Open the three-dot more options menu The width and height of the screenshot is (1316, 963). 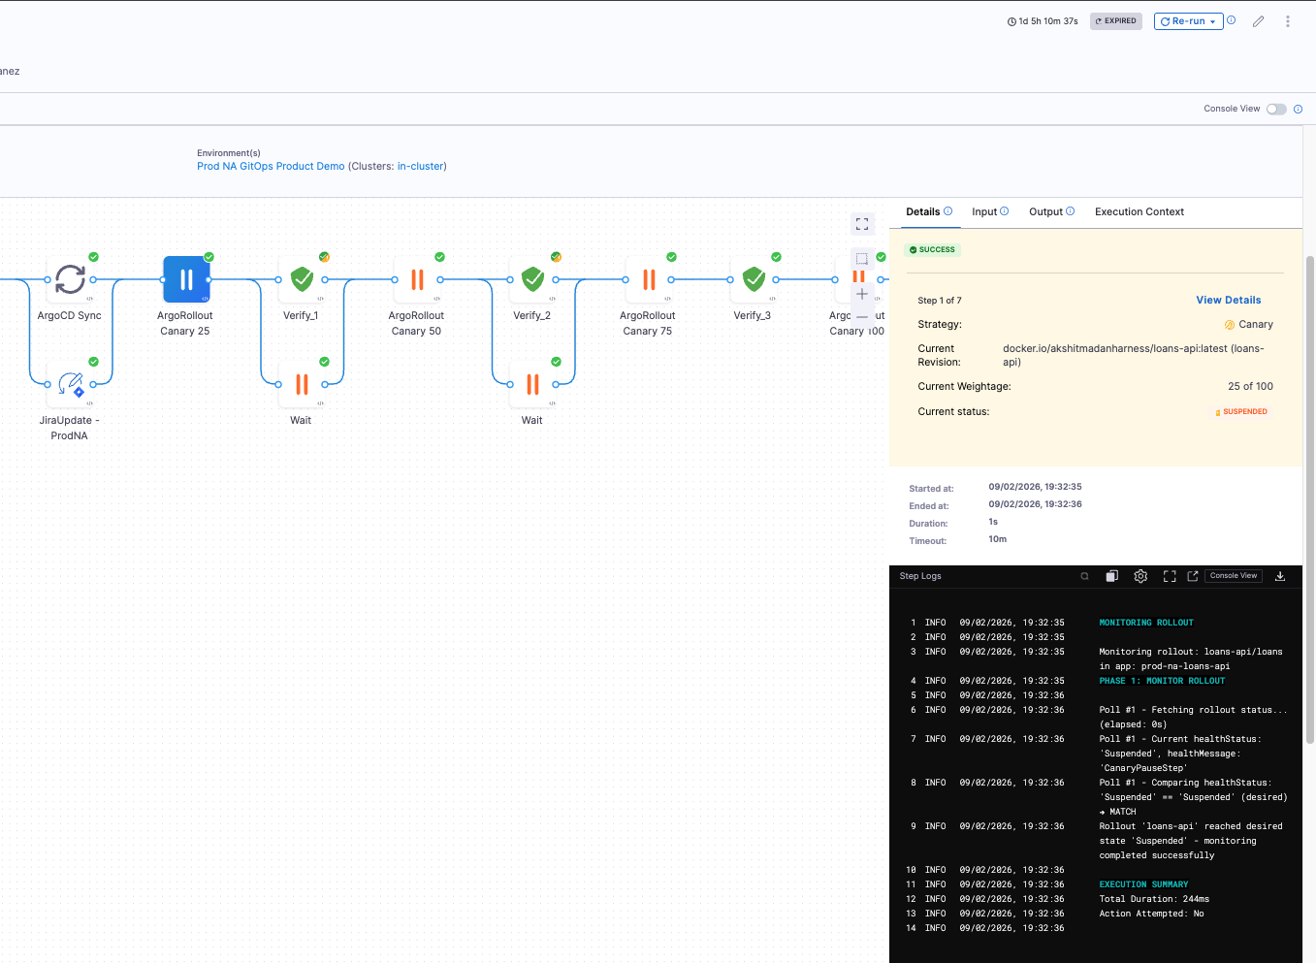1288,21
